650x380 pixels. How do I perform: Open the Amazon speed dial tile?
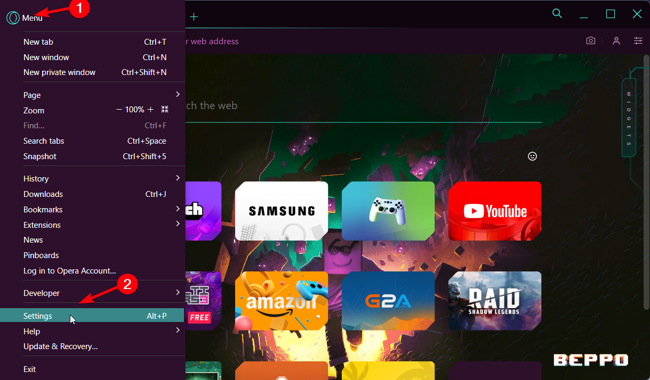point(282,301)
